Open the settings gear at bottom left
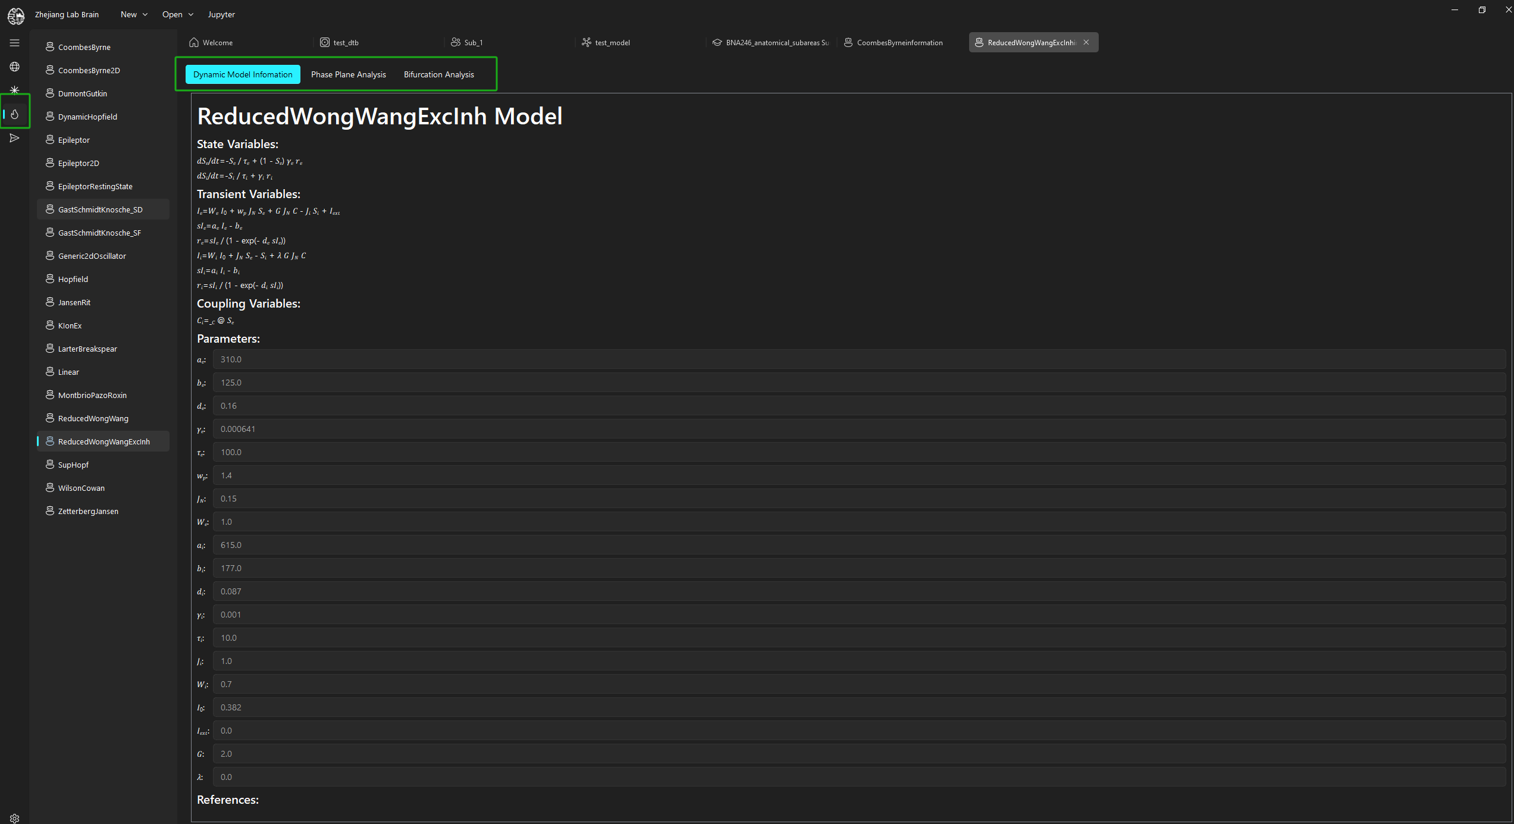1514x824 pixels. (14, 818)
